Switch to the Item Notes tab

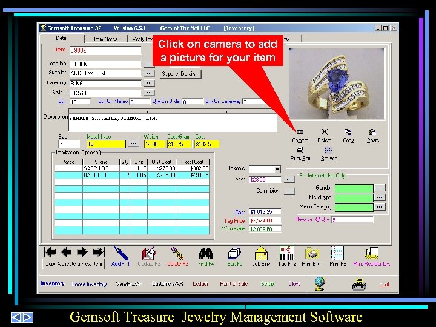pyautogui.click(x=105, y=39)
